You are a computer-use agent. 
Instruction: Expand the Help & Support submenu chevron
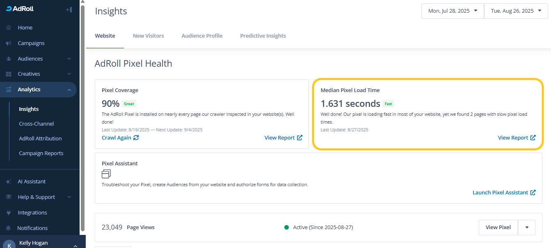click(x=69, y=197)
